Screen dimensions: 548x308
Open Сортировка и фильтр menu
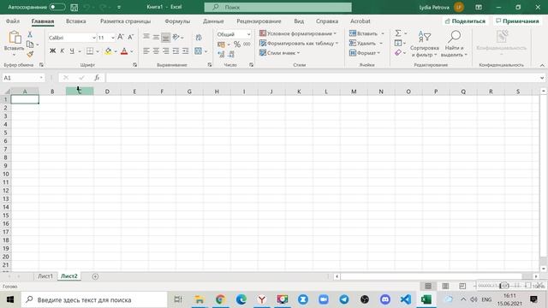coord(425,44)
